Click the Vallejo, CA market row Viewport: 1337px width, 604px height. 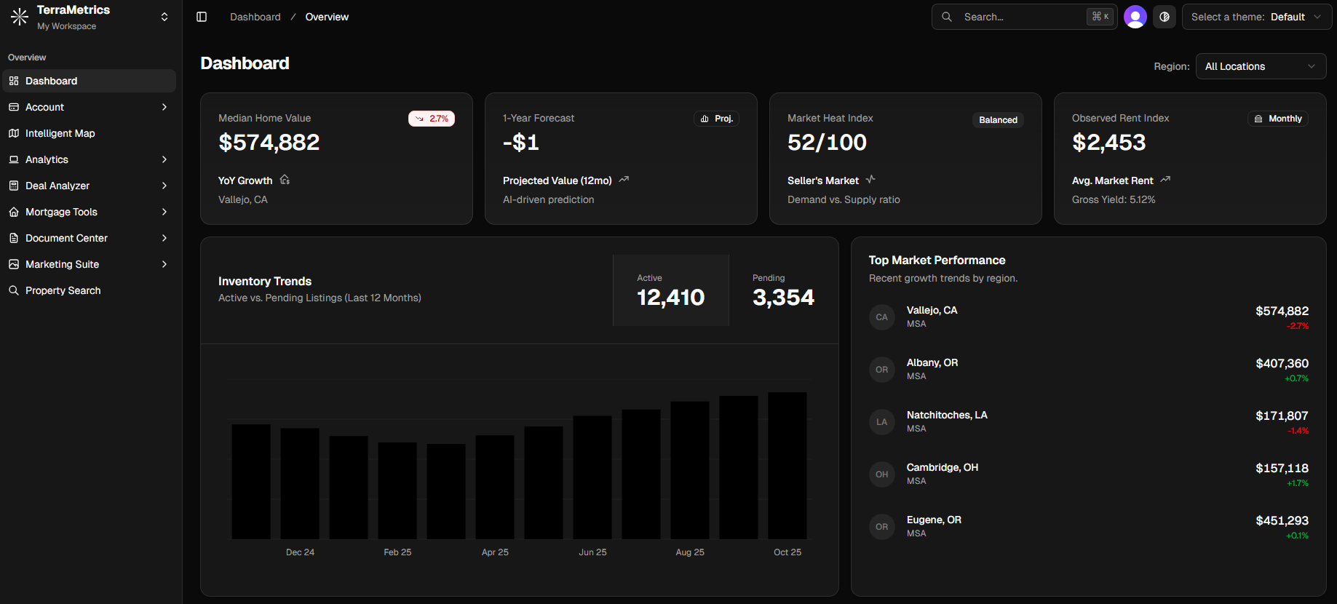[1088, 317]
